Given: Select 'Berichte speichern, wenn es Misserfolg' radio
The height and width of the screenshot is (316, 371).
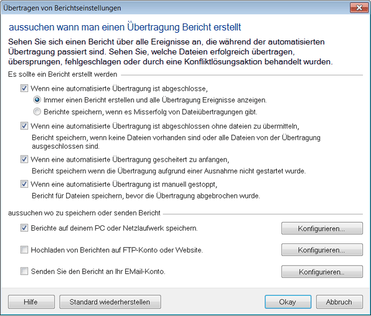Looking at the screenshot, I should click(x=37, y=111).
